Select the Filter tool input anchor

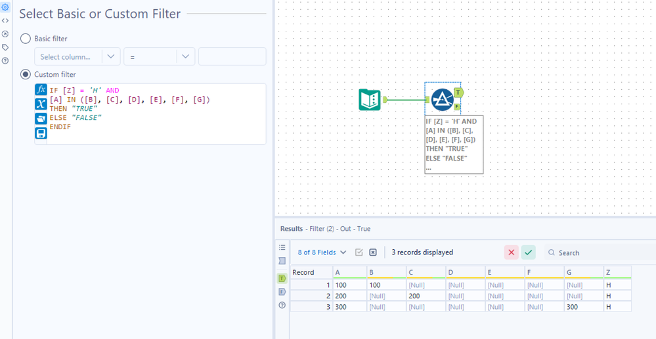pyautogui.click(x=427, y=100)
